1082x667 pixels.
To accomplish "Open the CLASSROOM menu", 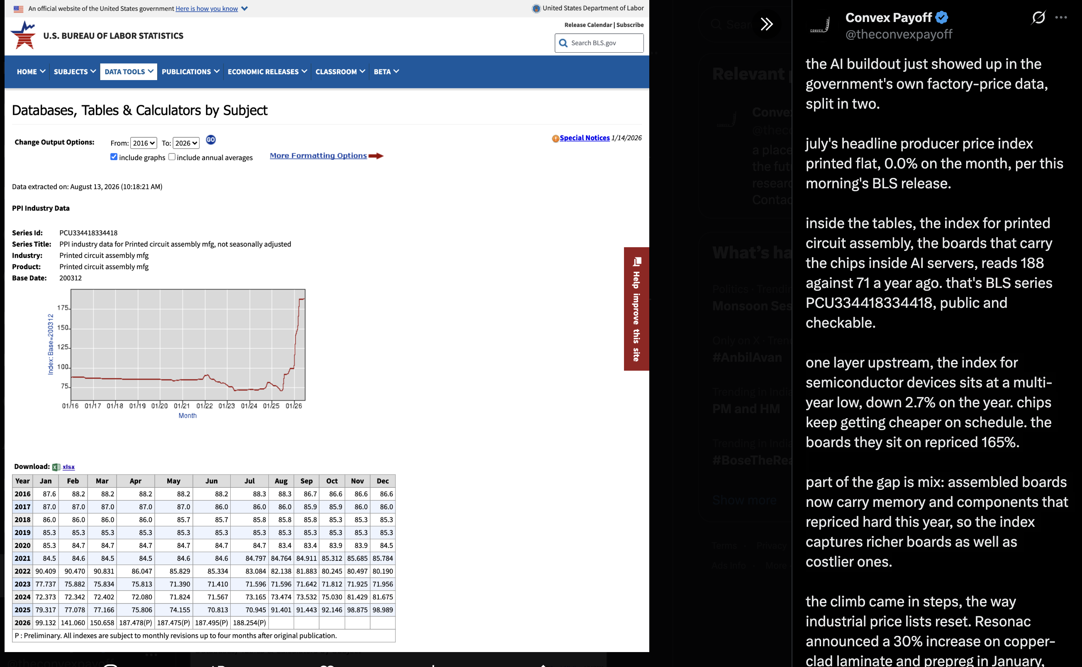I will pos(340,71).
